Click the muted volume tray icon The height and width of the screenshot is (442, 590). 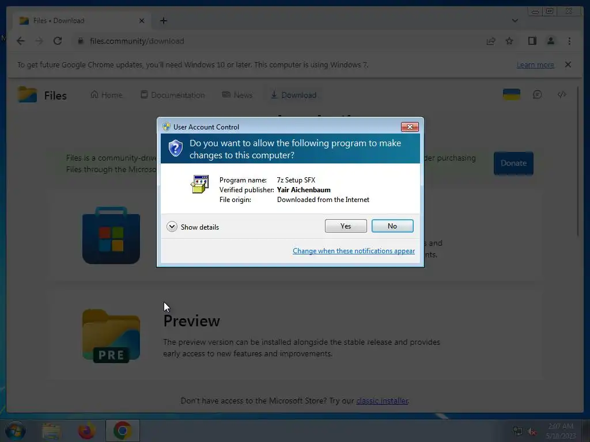tap(532, 432)
